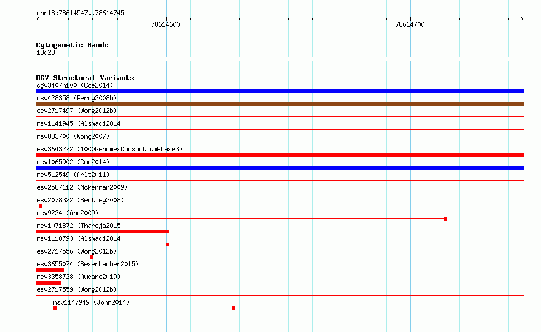Open esv3643272 (1000GenomesConsortiumPhase3) entry
This screenshot has height=332, width=541.
coord(109,149)
